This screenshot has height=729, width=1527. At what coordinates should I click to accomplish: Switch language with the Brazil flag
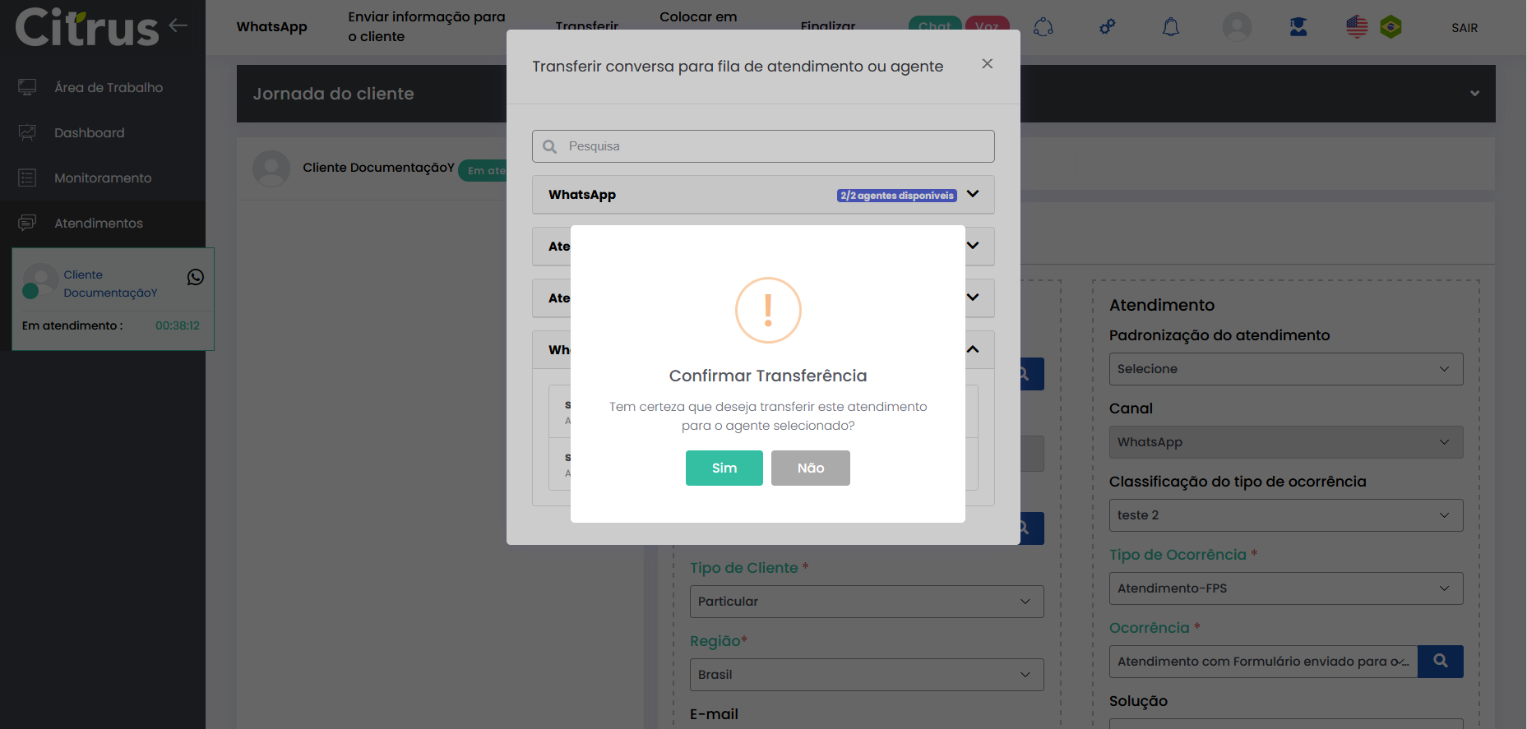click(x=1390, y=27)
